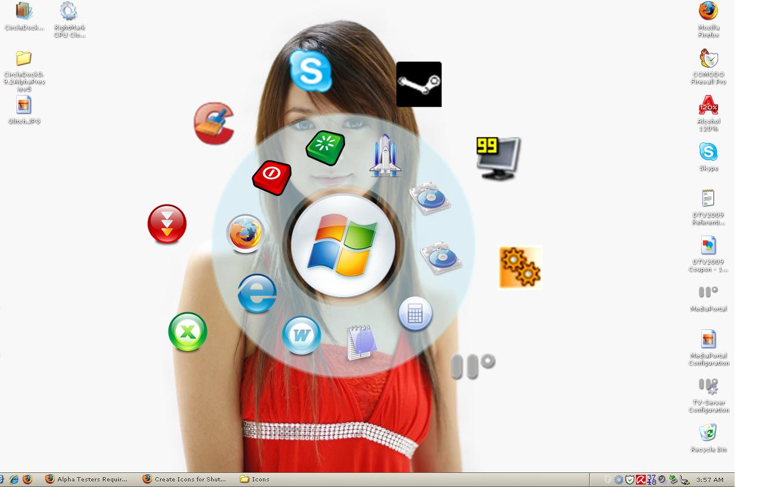Select the Recycle Bin on the desktop
Screen dimensions: 779x487
(708, 438)
